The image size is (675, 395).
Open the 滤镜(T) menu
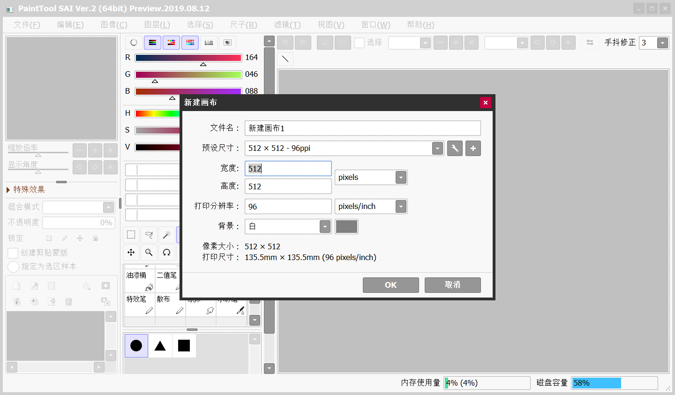287,25
